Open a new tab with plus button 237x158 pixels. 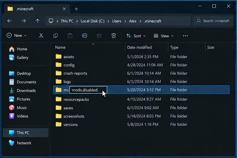point(76,9)
